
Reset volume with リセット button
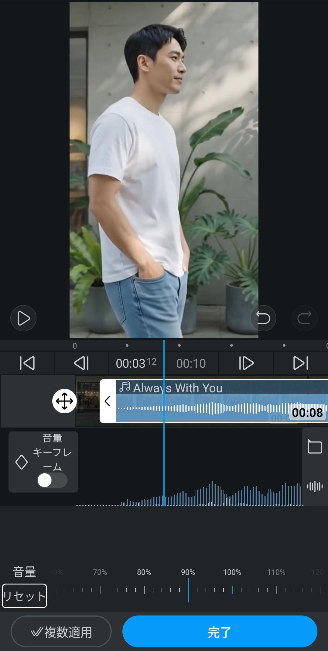tap(25, 596)
